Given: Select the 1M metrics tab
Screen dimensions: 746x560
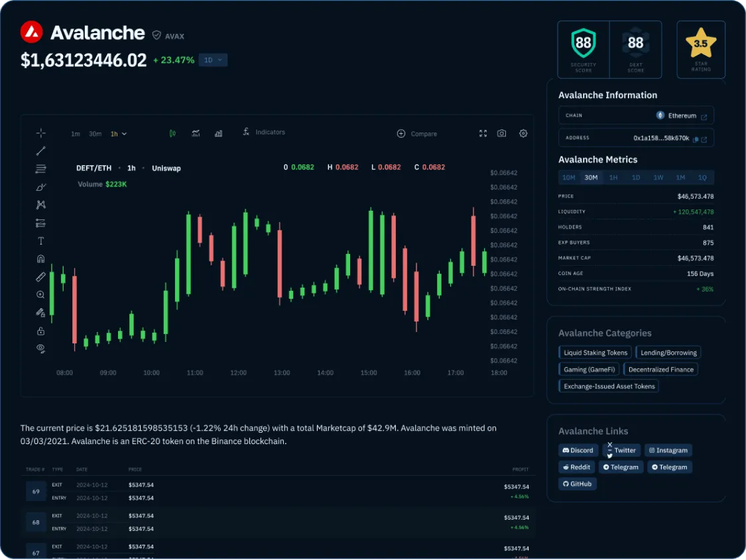Looking at the screenshot, I should (x=680, y=178).
